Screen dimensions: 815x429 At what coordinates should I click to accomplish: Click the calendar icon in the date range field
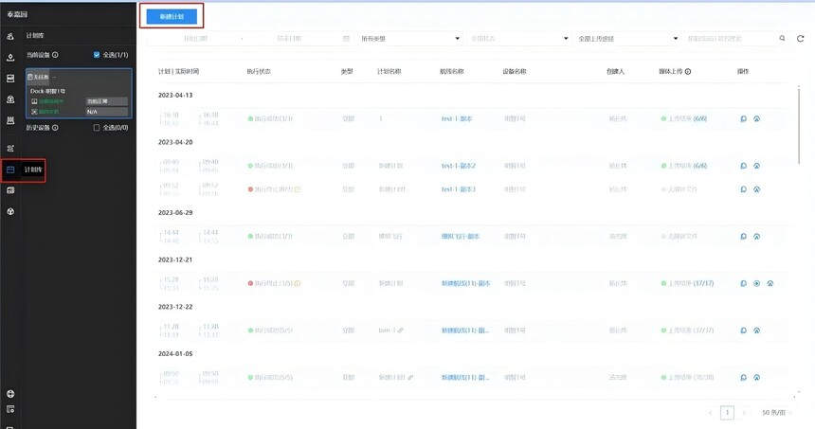pos(346,39)
